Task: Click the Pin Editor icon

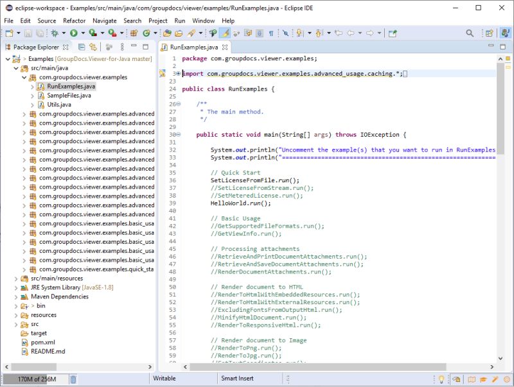Action: [x=393, y=33]
